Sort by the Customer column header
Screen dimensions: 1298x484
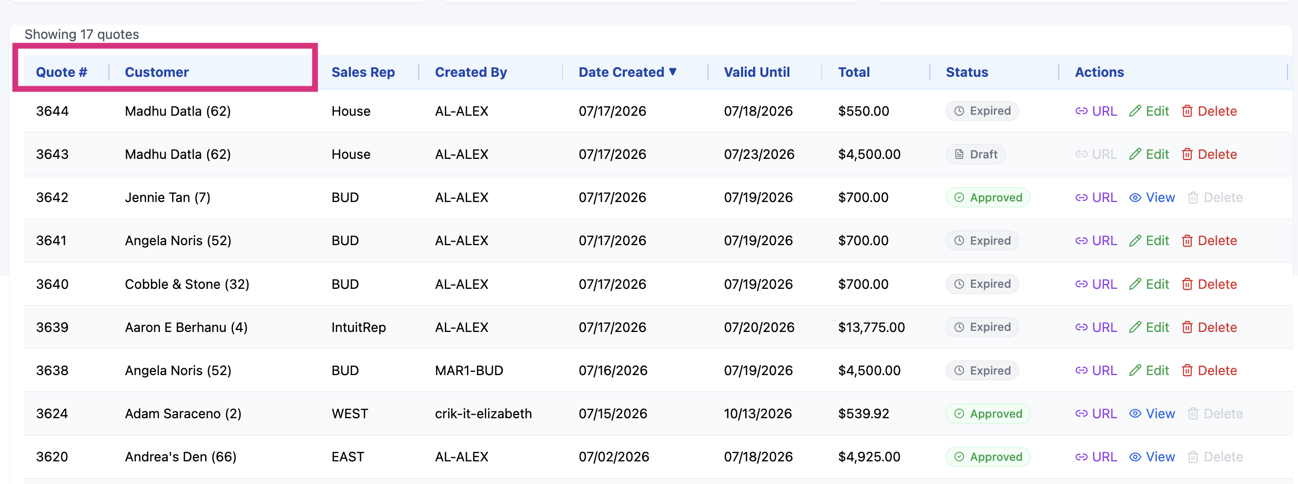pyautogui.click(x=157, y=72)
